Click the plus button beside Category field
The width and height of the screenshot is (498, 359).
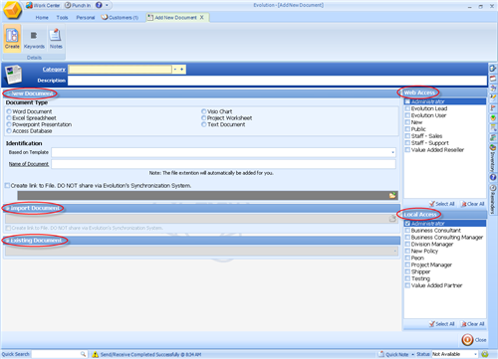pyautogui.click(x=182, y=70)
